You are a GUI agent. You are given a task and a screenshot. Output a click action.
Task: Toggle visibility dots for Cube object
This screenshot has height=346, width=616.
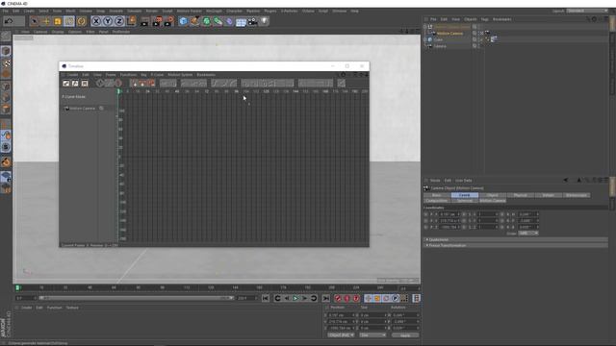[x=479, y=39]
